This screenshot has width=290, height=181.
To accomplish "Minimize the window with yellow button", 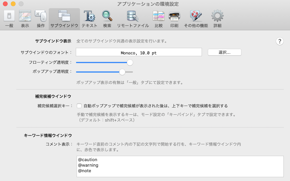I will click(x=13, y=4).
